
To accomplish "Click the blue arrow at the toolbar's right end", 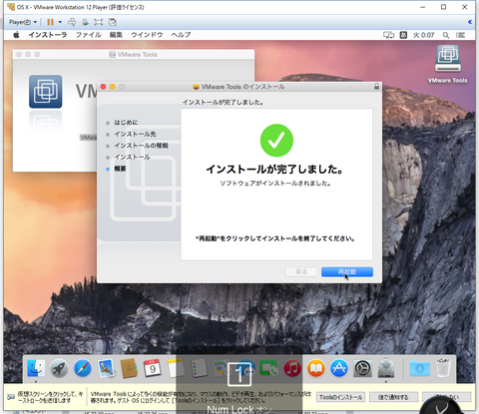I will pyautogui.click(x=470, y=22).
